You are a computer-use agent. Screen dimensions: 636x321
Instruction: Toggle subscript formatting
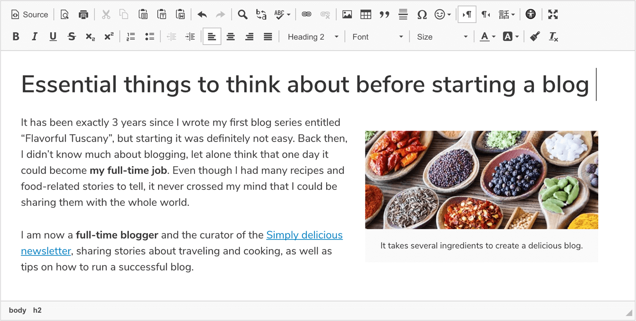[90, 36]
